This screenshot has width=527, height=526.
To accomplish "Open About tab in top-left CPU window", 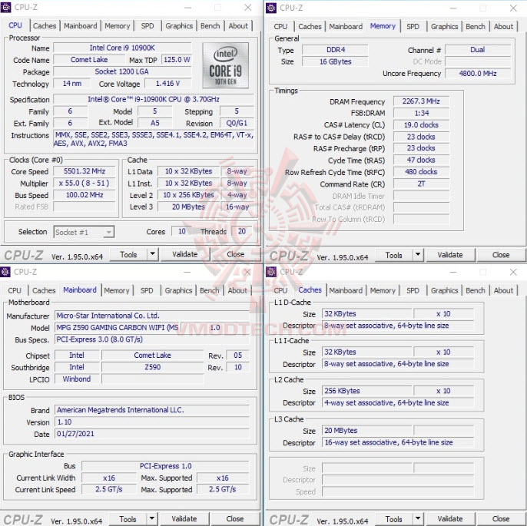I will (238, 26).
